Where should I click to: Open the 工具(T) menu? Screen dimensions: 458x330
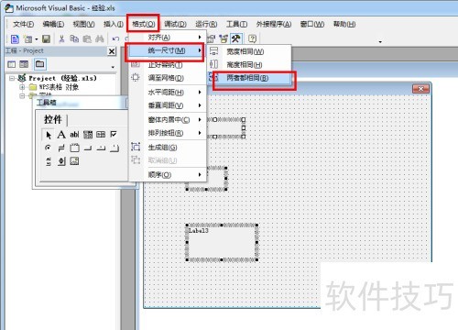236,24
